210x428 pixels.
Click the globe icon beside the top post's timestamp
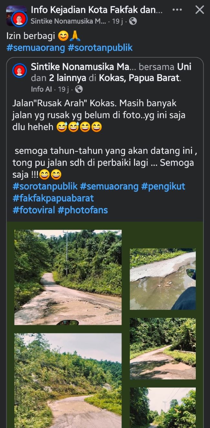[133, 21]
